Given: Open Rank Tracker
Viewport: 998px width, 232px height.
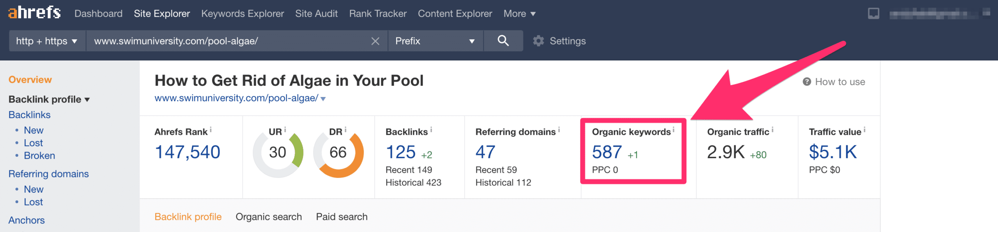Looking at the screenshot, I should click(x=378, y=14).
